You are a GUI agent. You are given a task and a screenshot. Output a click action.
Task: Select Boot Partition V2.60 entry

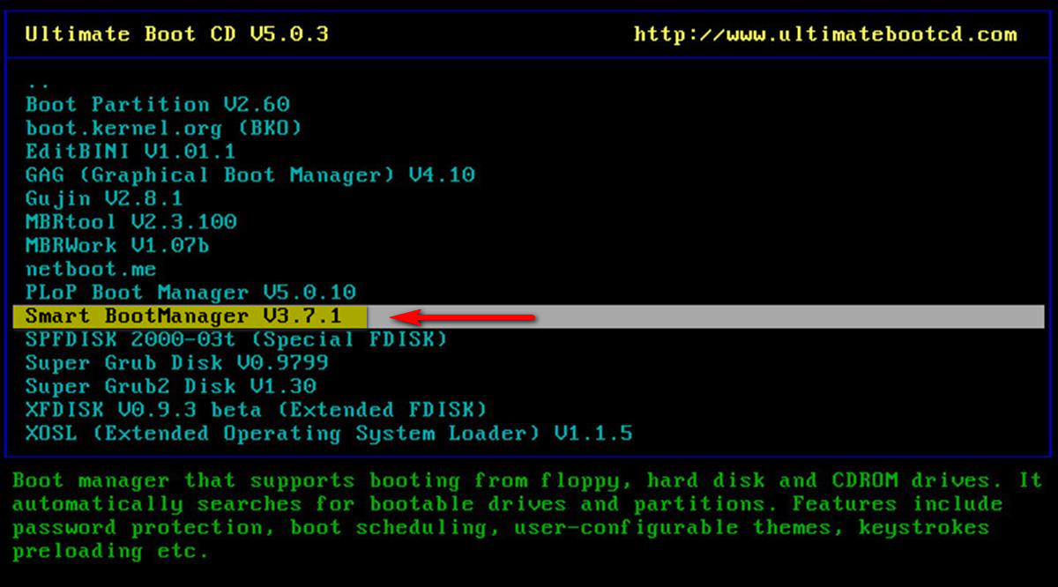[157, 104]
